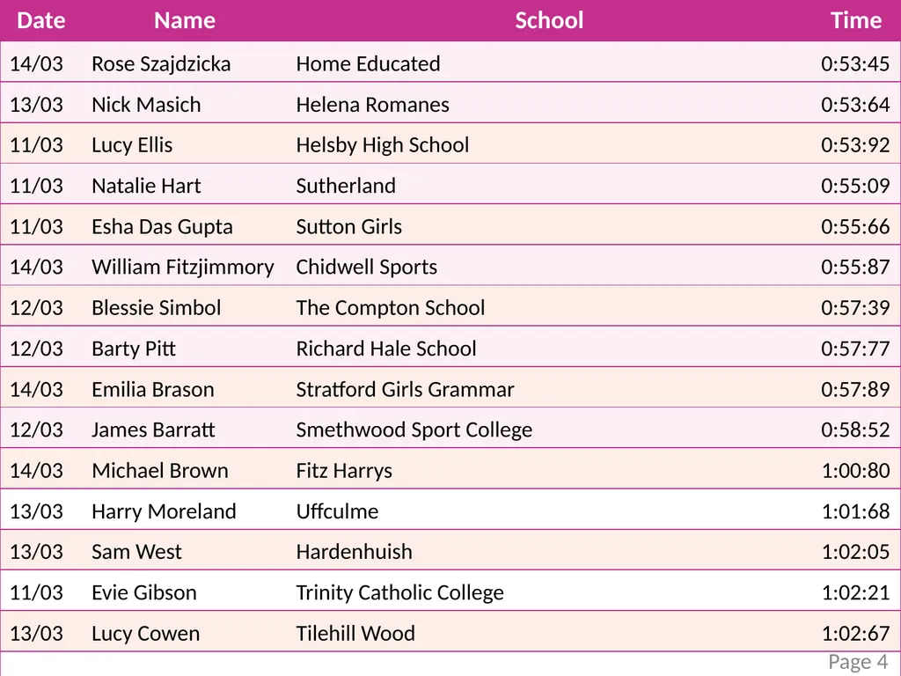Click the Page 4 footer label
This screenshot has height=676, width=901.
(858, 662)
